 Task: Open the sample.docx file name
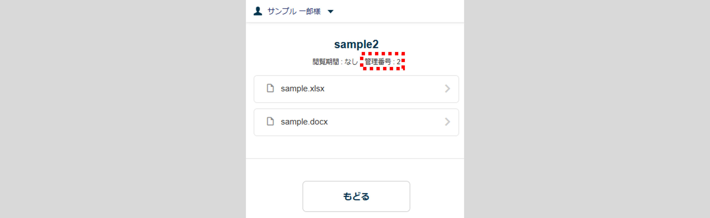point(304,122)
